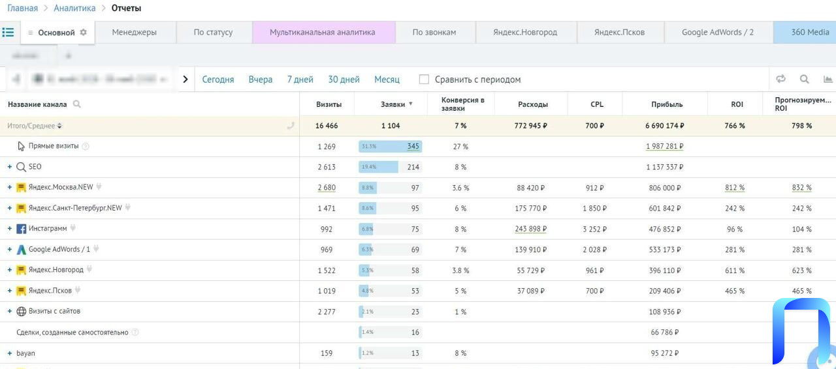Click the search magnifier beside Название канала

pos(77,104)
